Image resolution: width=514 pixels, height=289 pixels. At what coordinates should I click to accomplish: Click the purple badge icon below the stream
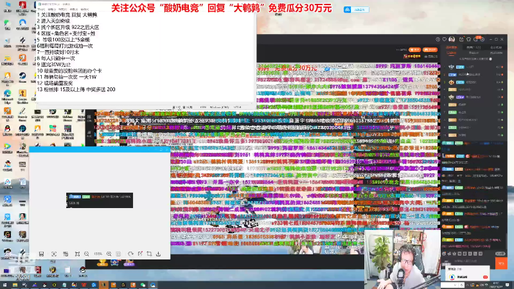(x=129, y=263)
